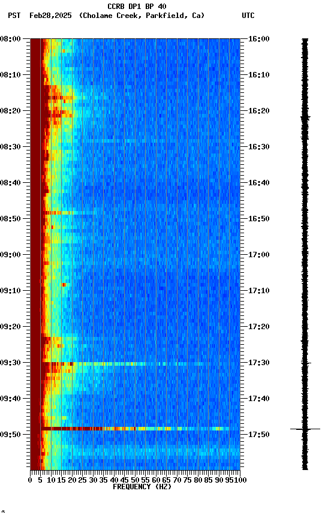
Task: Click the 08:30 PST time label
Action: (10, 147)
